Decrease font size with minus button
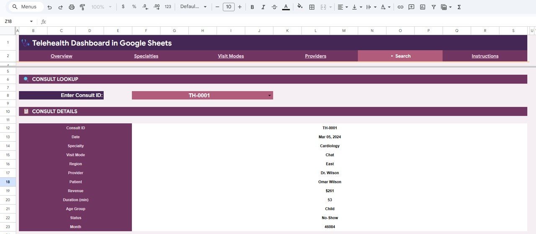Viewport: 536px width, 234px height. coord(217,7)
